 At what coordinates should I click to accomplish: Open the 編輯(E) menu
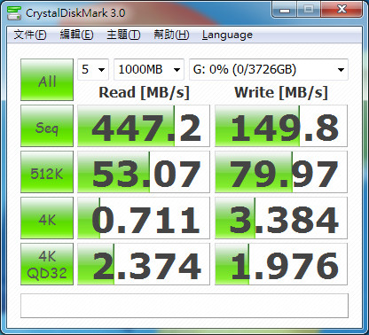click(x=76, y=35)
